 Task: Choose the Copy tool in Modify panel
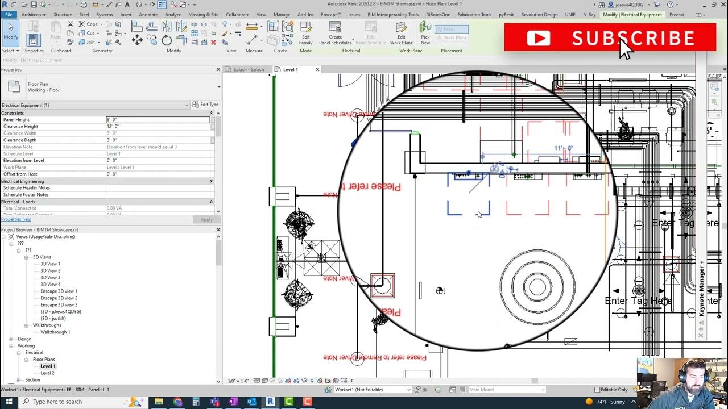pyautogui.click(x=152, y=40)
